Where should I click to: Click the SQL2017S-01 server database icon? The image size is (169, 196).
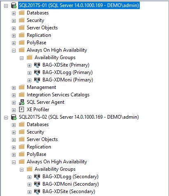coord(14,5)
